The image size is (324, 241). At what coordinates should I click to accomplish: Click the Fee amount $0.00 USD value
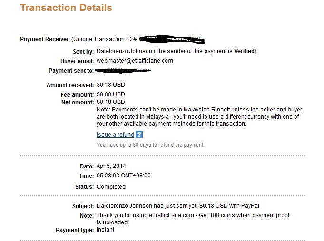pyautogui.click(x=111, y=94)
